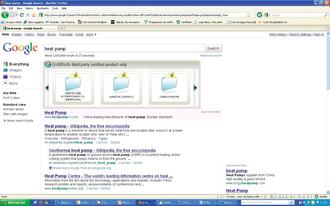330x206 pixels.
Task: Show next Certiflash companies with right arrow
Action: pos(195,88)
